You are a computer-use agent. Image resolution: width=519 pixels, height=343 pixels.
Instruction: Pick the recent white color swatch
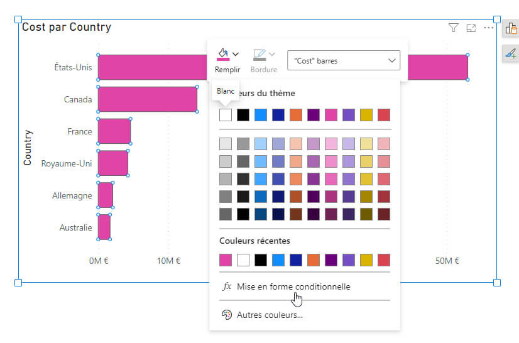pyautogui.click(x=243, y=260)
